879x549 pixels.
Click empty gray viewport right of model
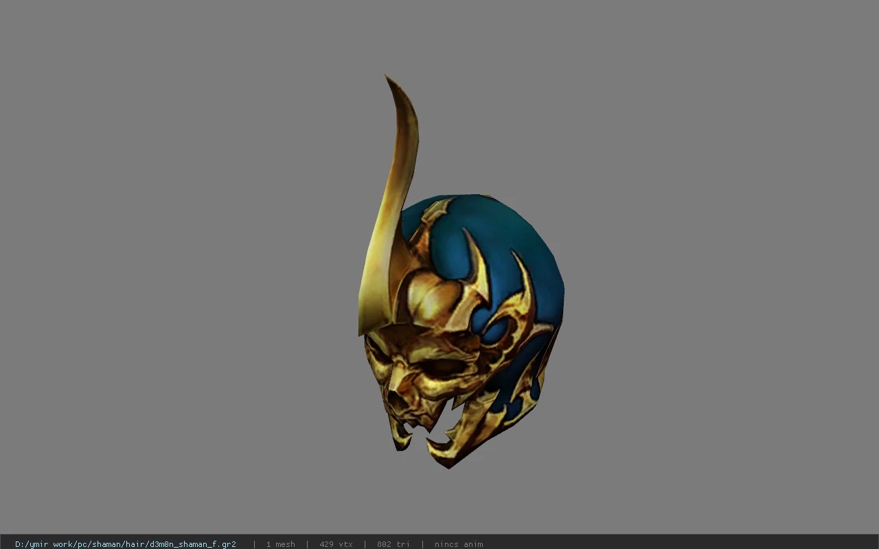721,274
